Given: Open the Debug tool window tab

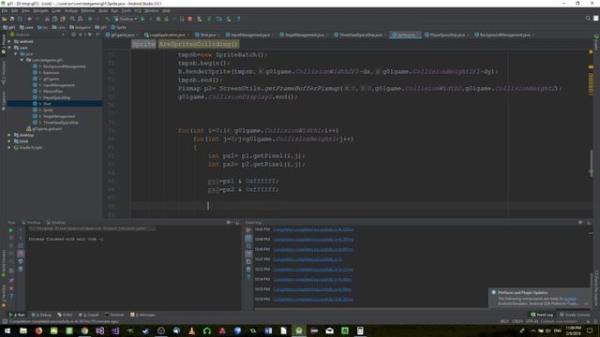Looking at the screenshot, I should coord(41,315).
